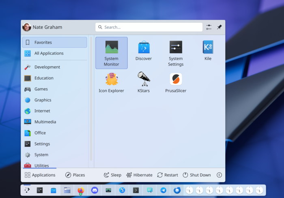Open Telegram from the taskbar

coord(163,190)
